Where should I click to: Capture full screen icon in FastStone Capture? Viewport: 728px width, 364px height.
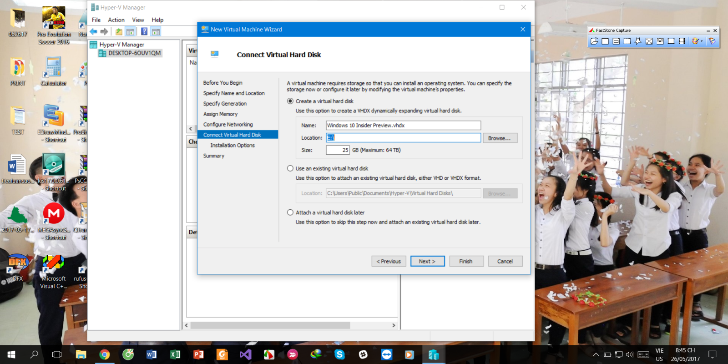pos(649,41)
